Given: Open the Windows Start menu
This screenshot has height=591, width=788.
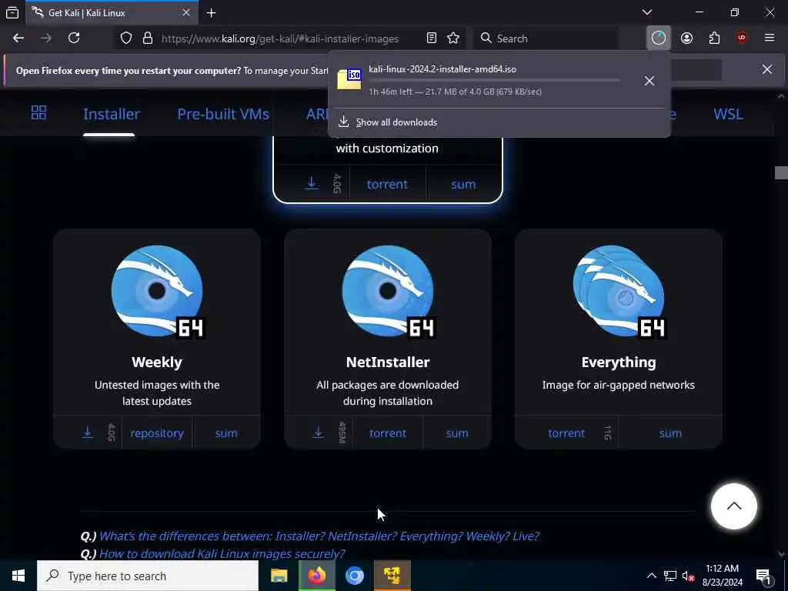Looking at the screenshot, I should click(18, 576).
